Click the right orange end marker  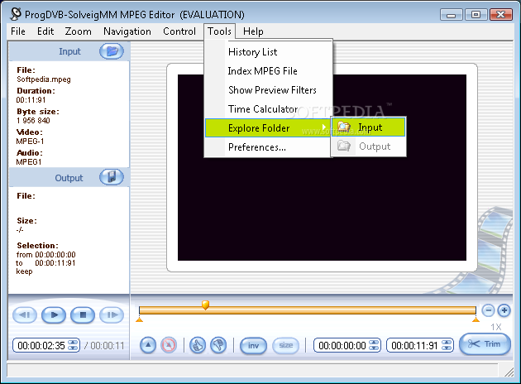point(476,319)
